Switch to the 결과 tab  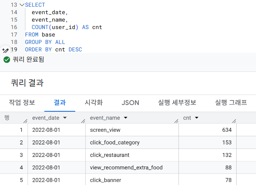pos(60,103)
